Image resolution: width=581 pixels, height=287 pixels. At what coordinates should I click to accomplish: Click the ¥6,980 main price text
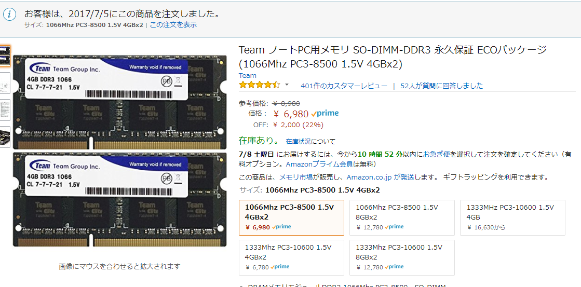[x=291, y=114]
